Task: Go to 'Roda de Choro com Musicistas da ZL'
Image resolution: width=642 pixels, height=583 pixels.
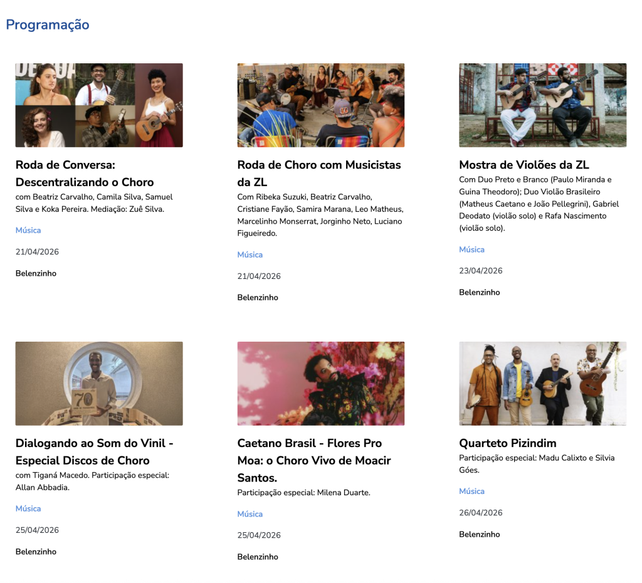Action: (x=318, y=174)
